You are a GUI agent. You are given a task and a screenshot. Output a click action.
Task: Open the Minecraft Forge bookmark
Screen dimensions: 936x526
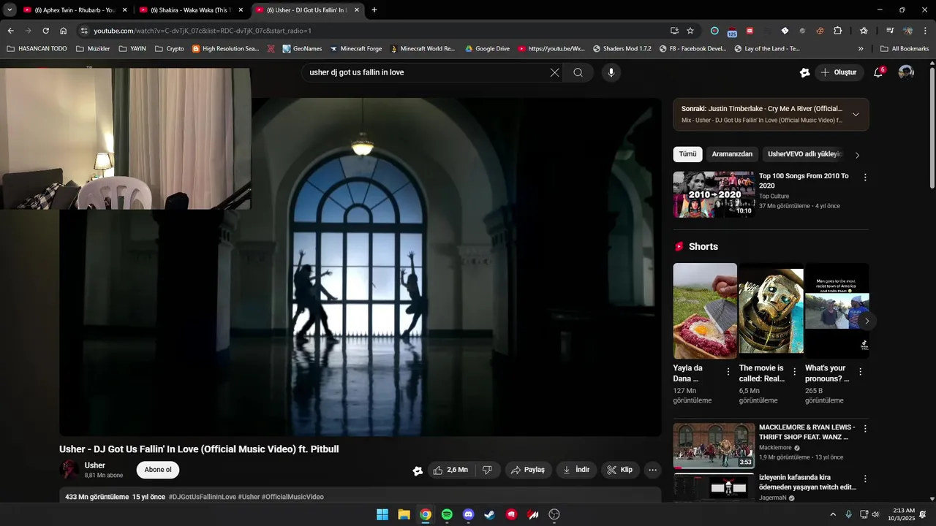click(x=355, y=49)
